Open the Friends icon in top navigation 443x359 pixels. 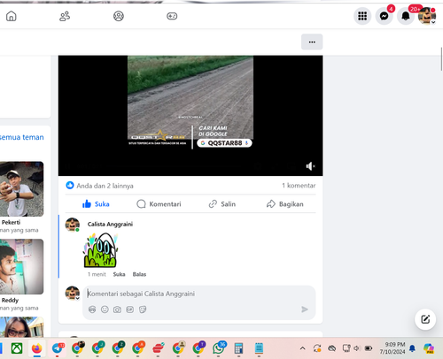[x=65, y=16]
